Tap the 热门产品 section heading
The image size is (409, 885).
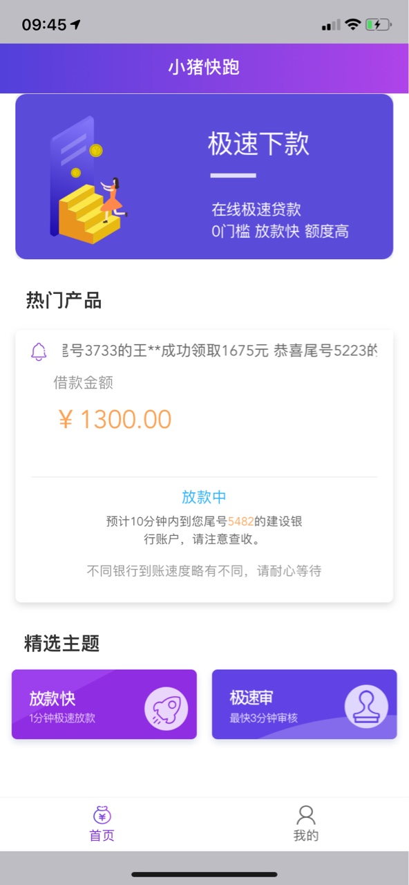point(64,300)
